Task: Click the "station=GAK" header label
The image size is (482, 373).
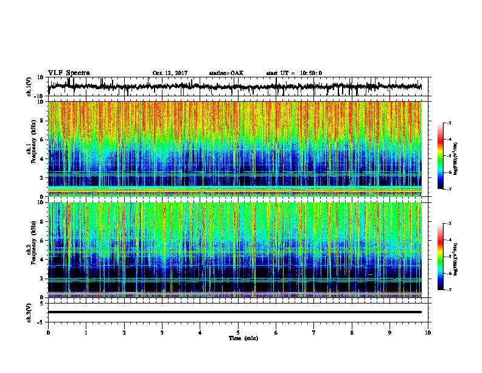Action: pos(226,73)
